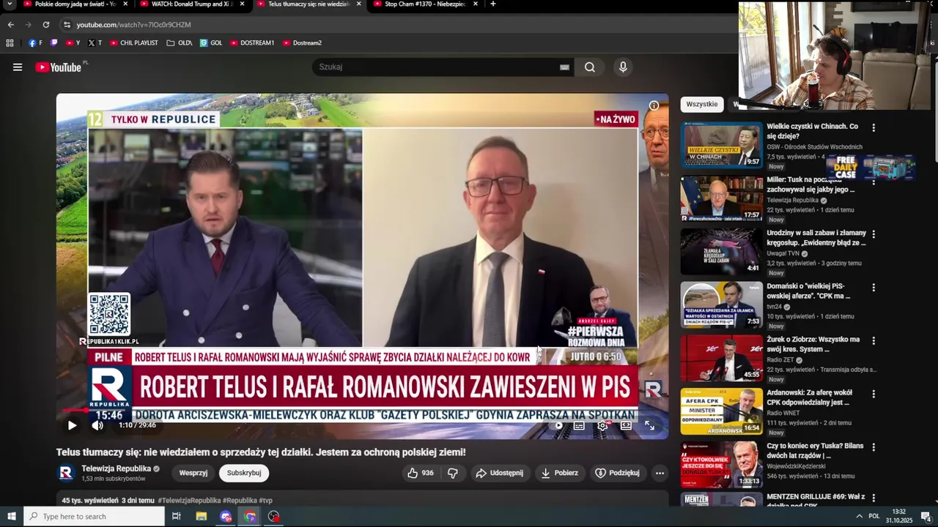Open player settings gear
This screenshot has width=938, height=527.
pos(602,425)
